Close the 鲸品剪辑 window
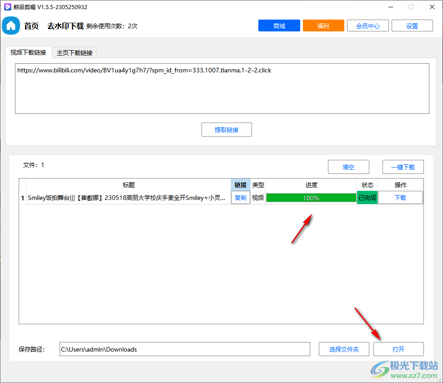Image resolution: width=443 pixels, height=383 pixels. pos(432,7)
